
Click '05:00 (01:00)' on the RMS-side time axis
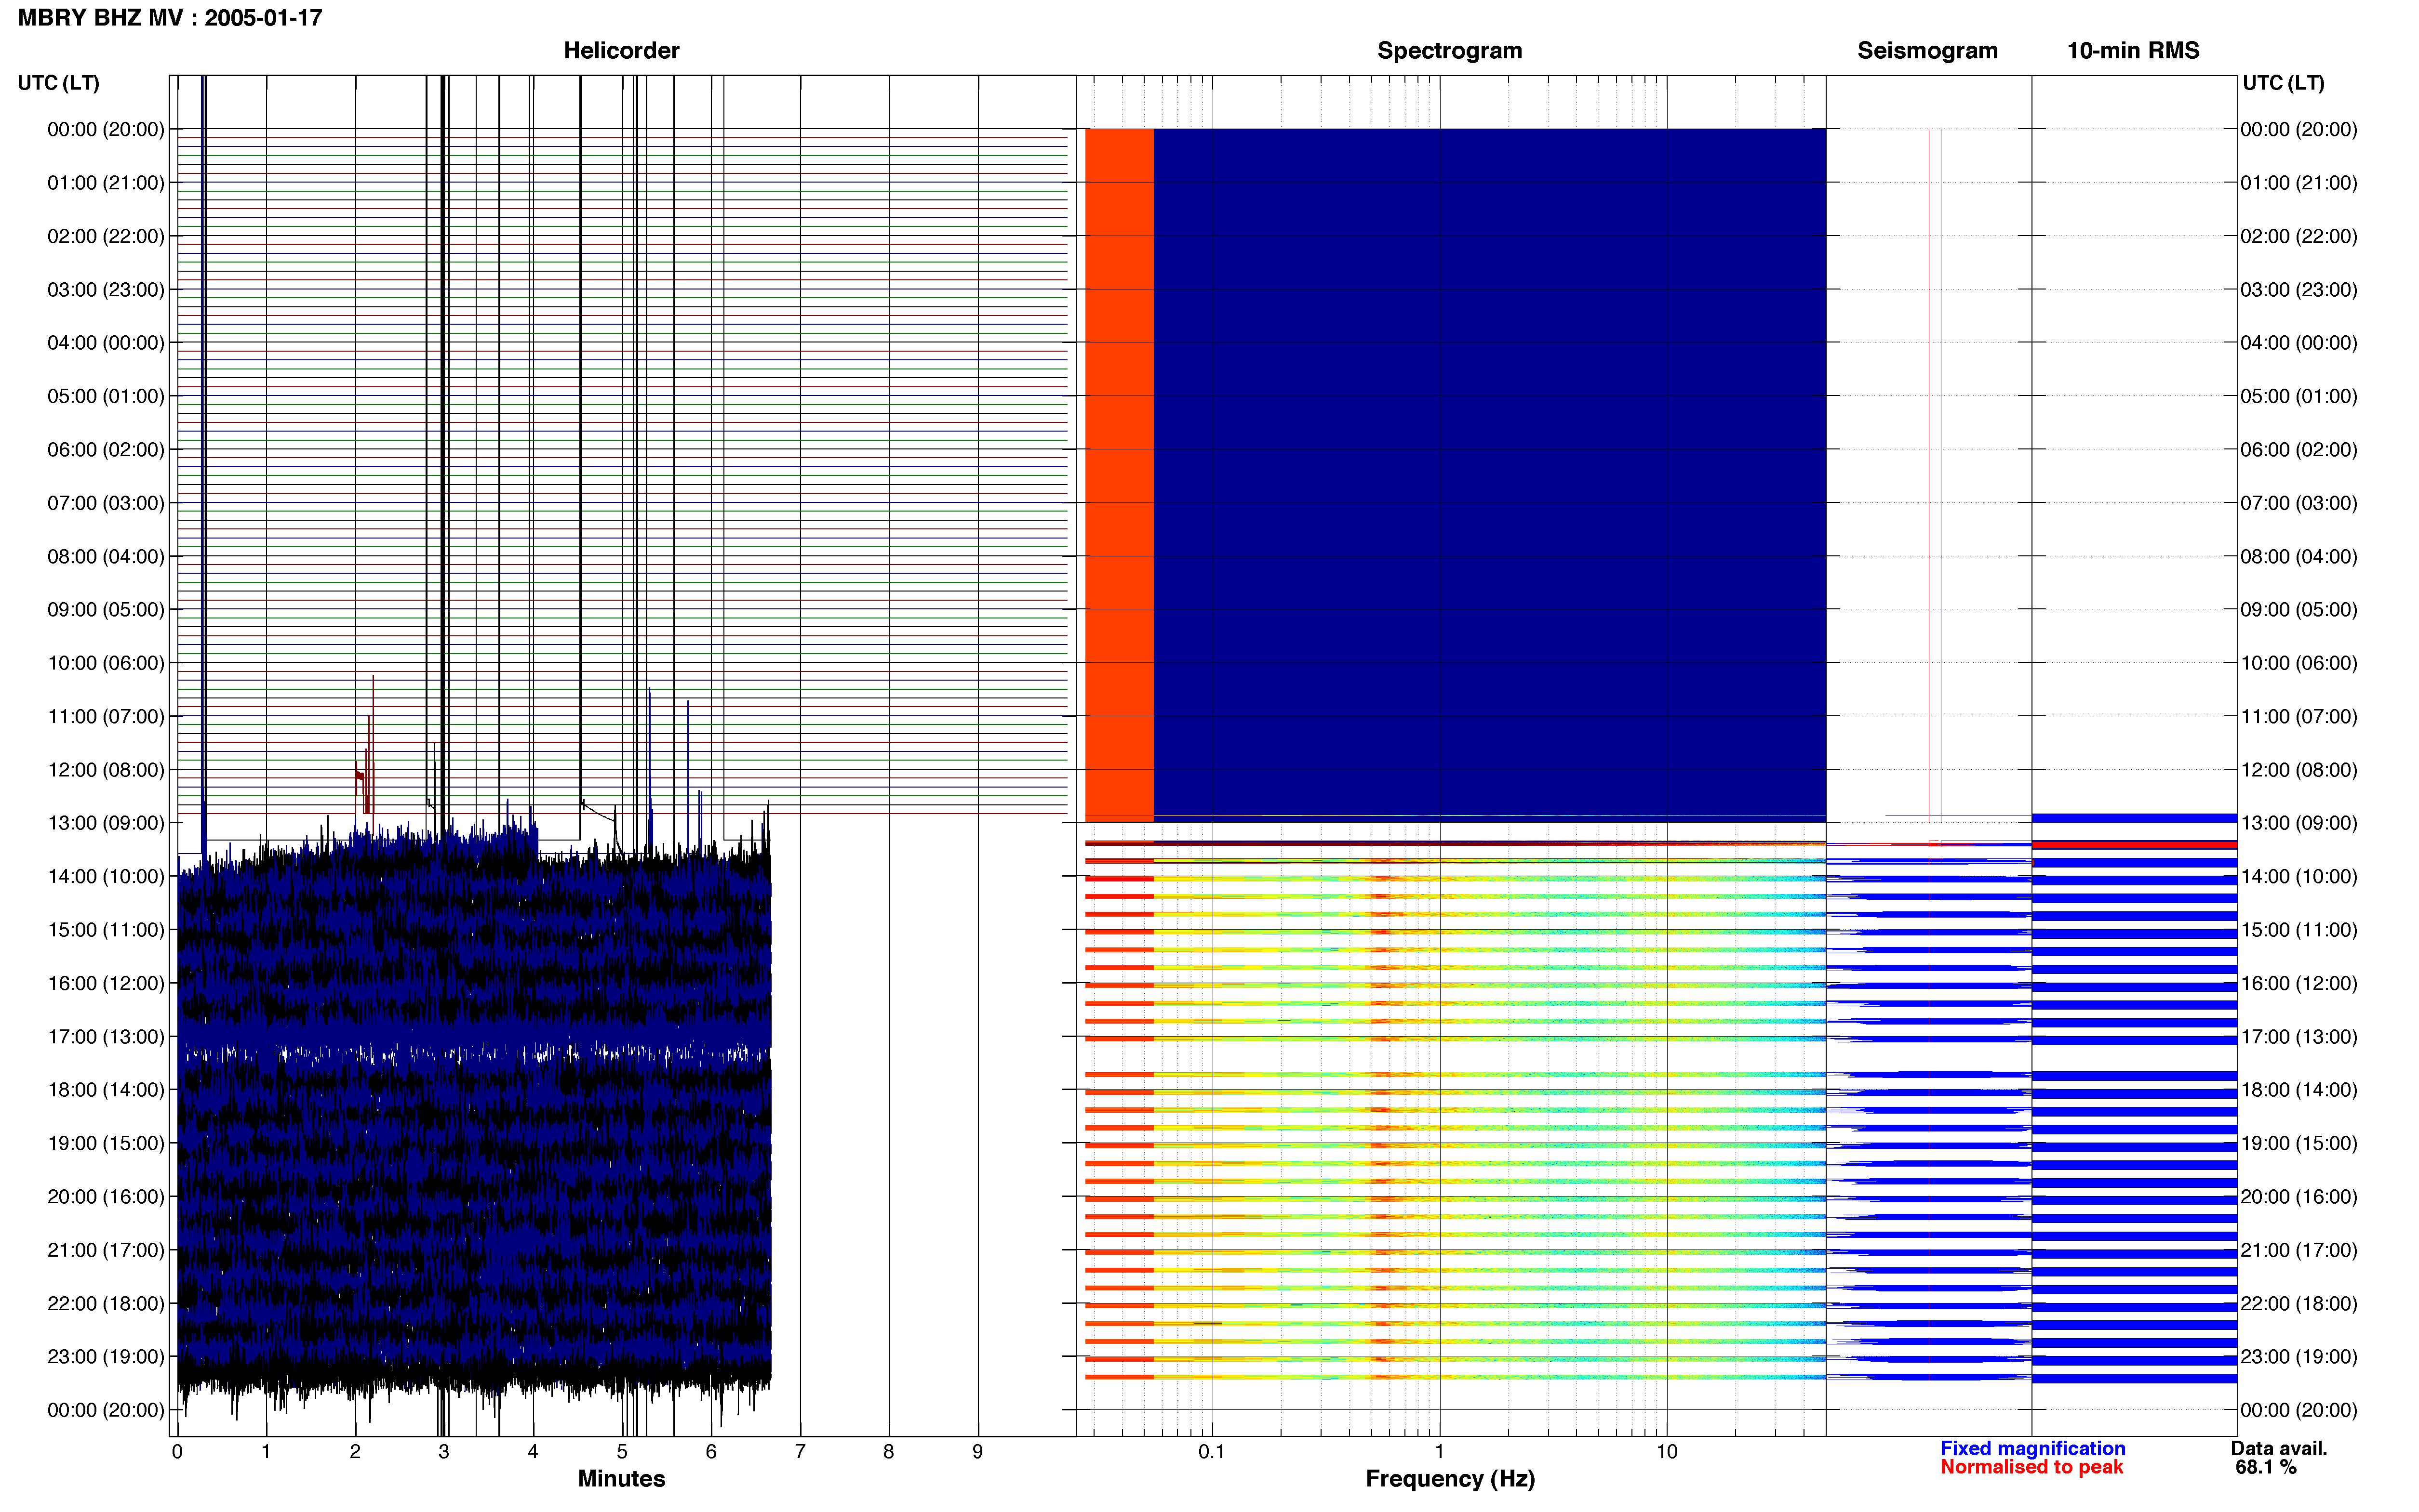point(2299,397)
